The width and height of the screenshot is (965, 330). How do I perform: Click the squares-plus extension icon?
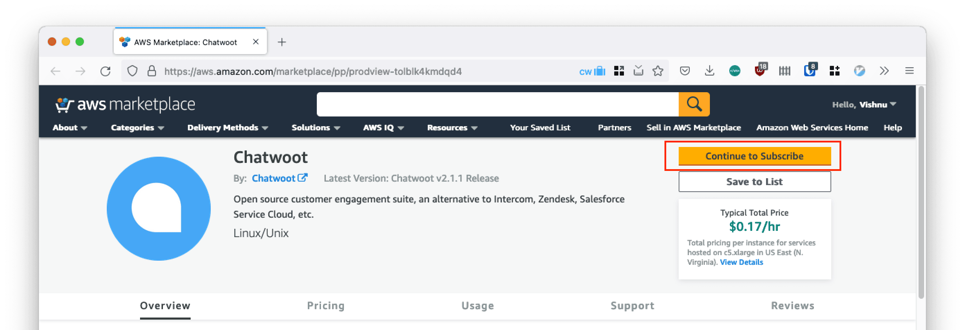(834, 71)
